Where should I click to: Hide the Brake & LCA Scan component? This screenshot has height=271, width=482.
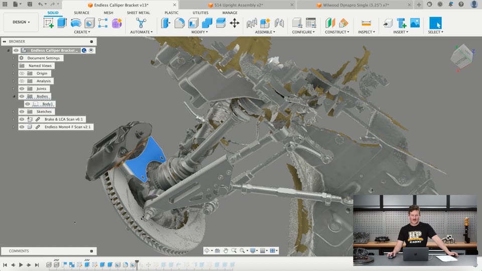[22, 119]
